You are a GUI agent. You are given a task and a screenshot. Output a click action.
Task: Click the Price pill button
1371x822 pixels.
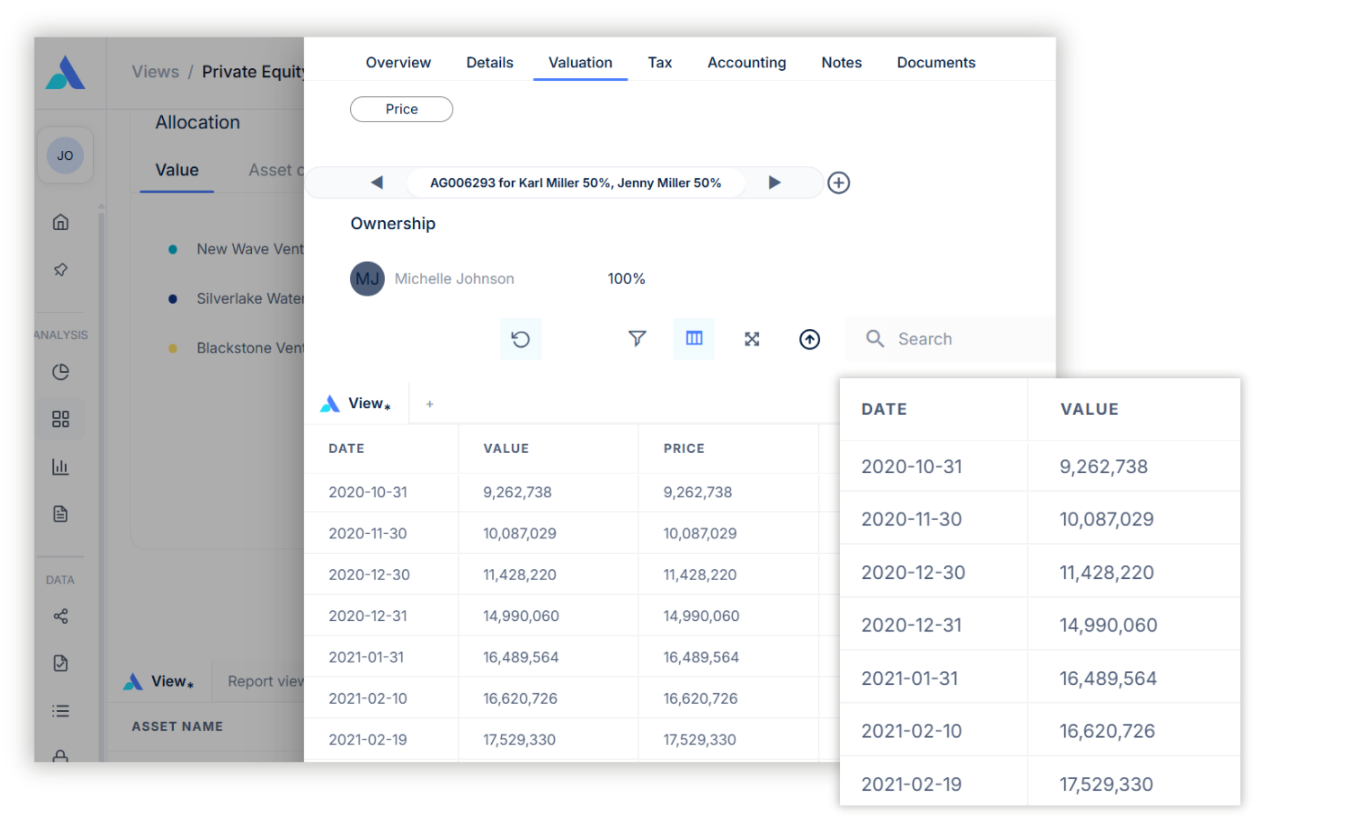tap(401, 109)
